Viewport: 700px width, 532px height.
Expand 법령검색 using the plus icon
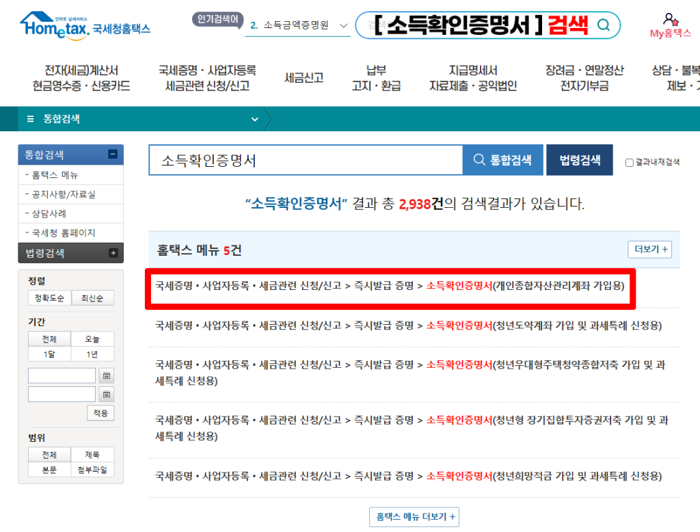click(115, 252)
